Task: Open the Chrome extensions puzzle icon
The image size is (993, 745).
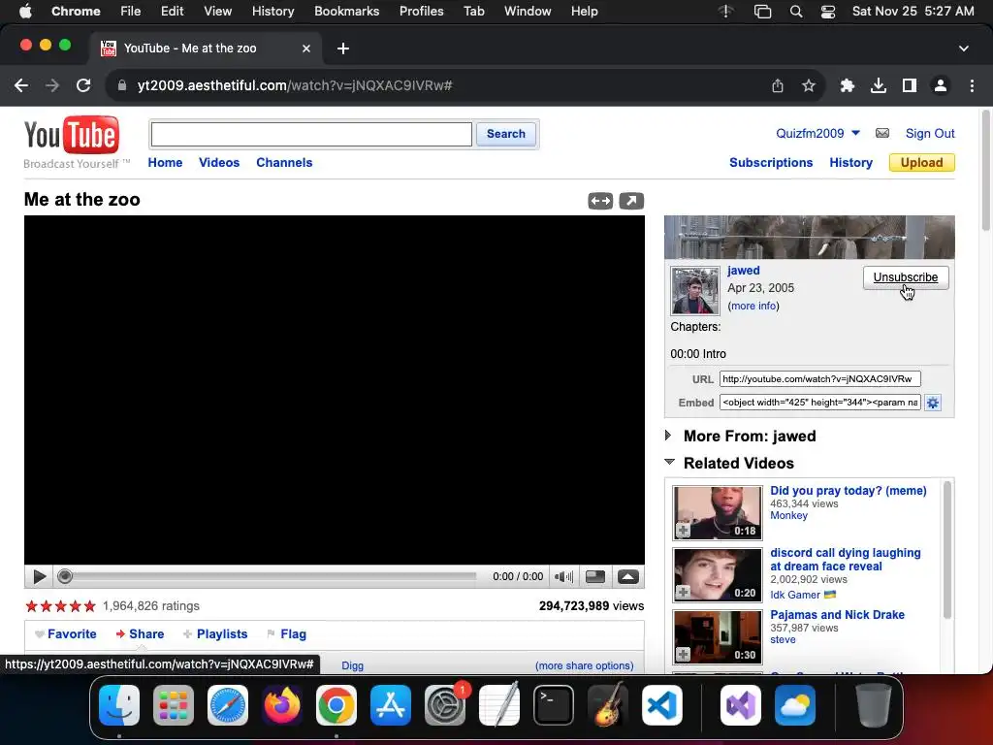Action: pyautogui.click(x=848, y=85)
